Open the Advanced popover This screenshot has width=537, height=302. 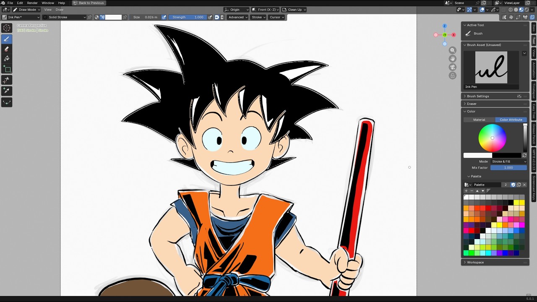click(238, 17)
